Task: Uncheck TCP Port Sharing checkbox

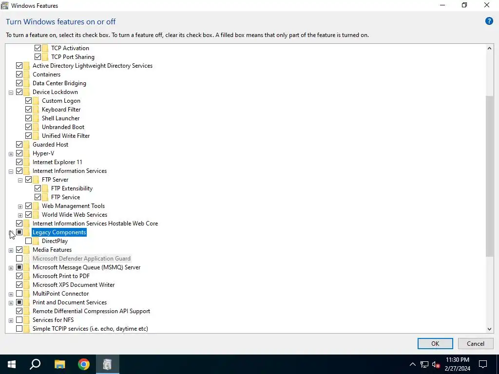Action: [38, 57]
